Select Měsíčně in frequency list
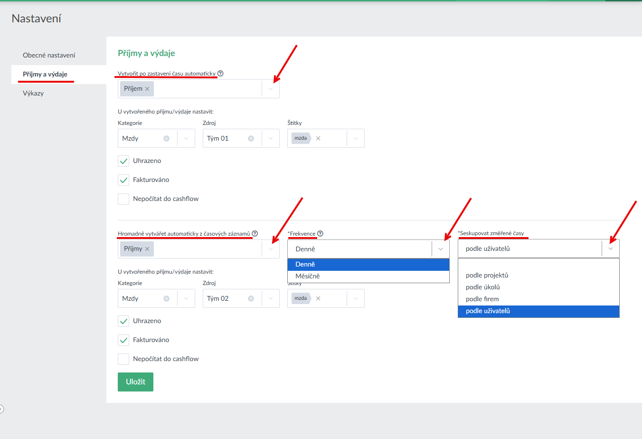 (308, 277)
